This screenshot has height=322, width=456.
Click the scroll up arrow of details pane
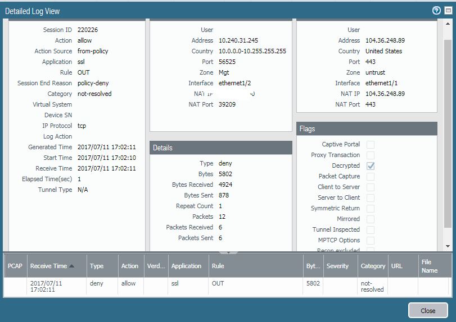click(x=448, y=24)
